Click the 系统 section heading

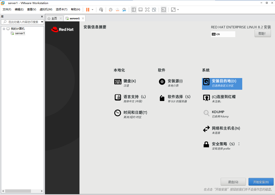206,70
